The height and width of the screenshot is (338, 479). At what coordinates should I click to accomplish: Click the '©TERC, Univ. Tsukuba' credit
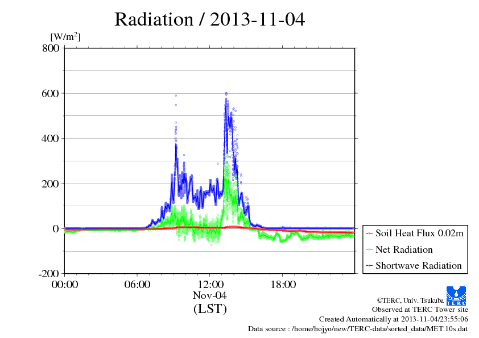pyautogui.click(x=410, y=301)
